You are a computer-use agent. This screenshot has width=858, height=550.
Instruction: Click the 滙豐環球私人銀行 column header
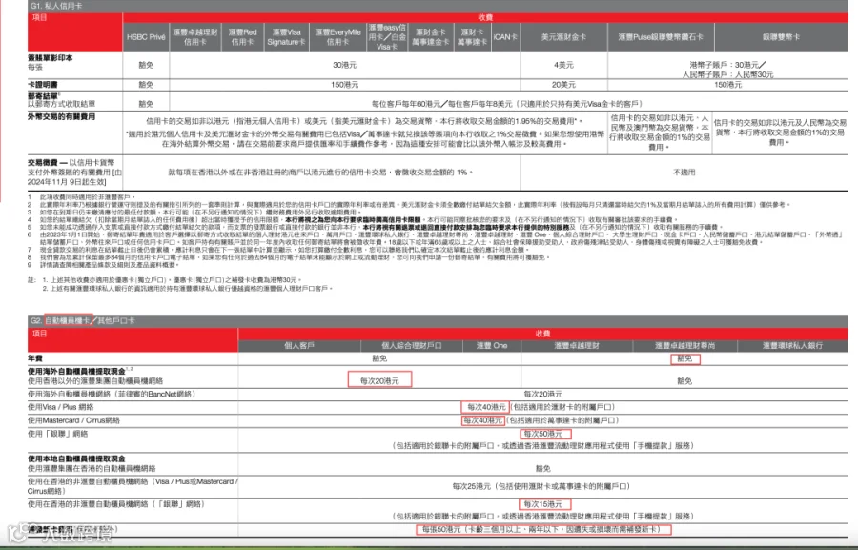point(792,345)
